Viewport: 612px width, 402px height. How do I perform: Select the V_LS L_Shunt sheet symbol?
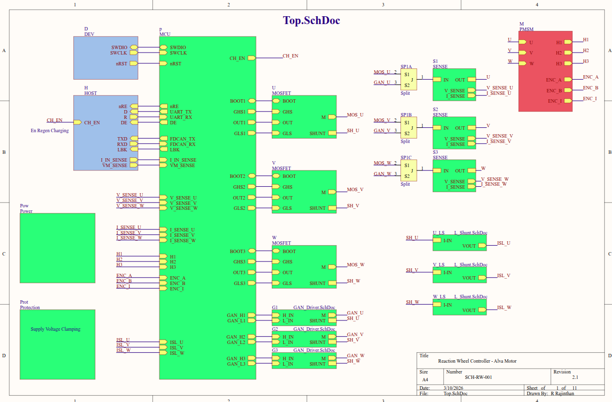click(x=459, y=275)
